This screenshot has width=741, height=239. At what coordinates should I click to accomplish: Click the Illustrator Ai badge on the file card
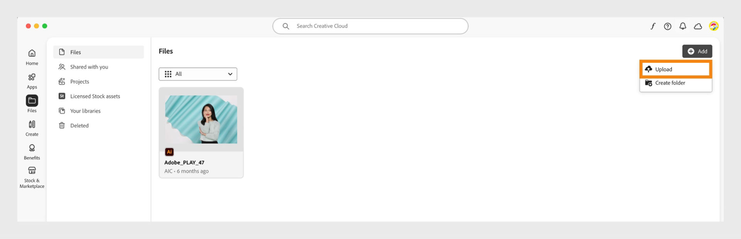[x=169, y=152]
